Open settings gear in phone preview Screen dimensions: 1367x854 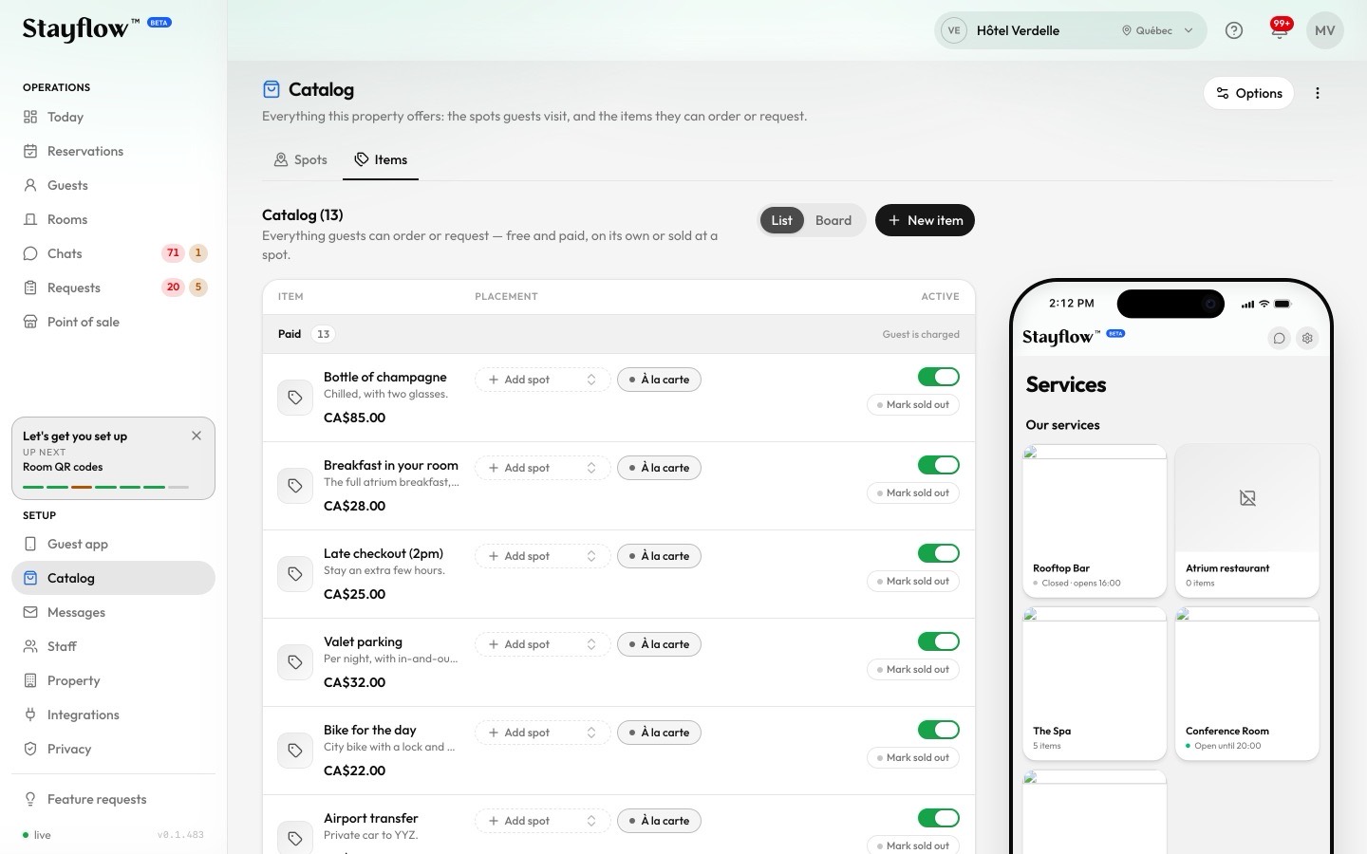(x=1308, y=338)
